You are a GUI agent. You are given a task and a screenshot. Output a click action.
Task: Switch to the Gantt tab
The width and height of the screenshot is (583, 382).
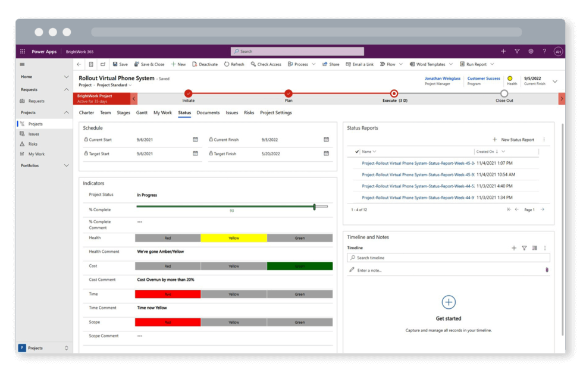tap(142, 112)
